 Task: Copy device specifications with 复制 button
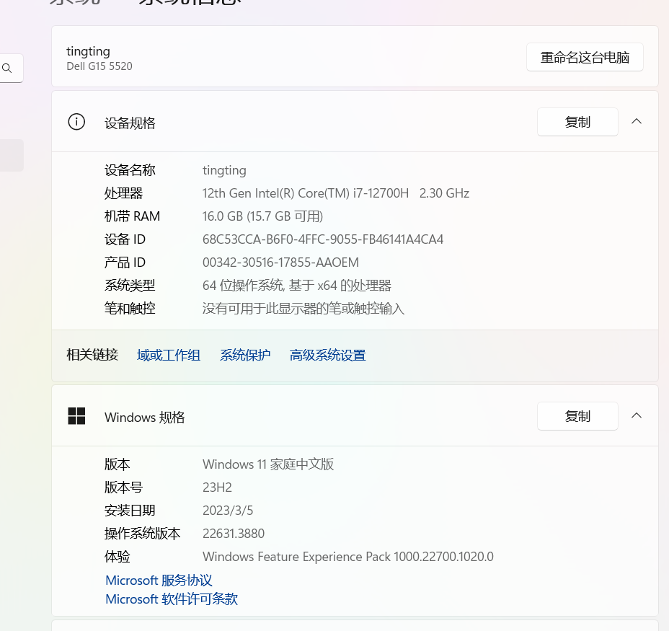coord(577,122)
